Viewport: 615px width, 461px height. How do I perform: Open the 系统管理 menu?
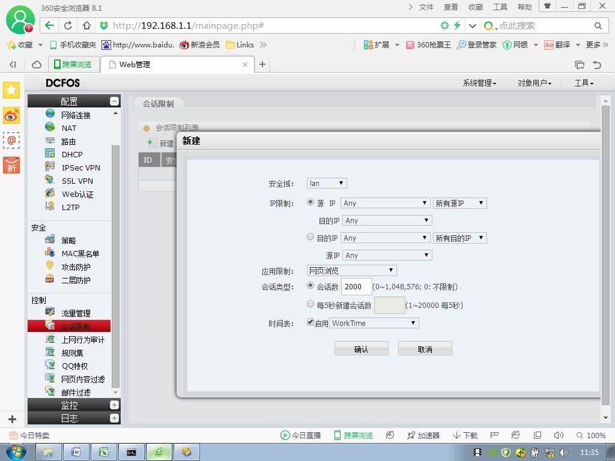(x=479, y=83)
